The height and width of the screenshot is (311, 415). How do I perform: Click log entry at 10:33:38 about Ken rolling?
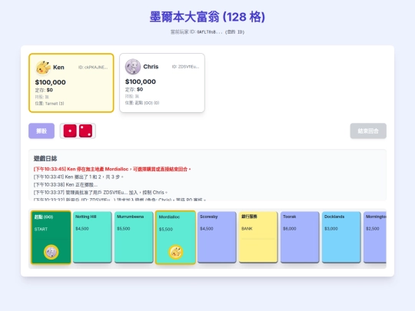click(x=65, y=184)
